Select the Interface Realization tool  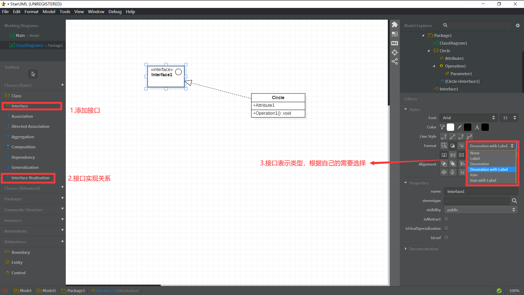31,178
